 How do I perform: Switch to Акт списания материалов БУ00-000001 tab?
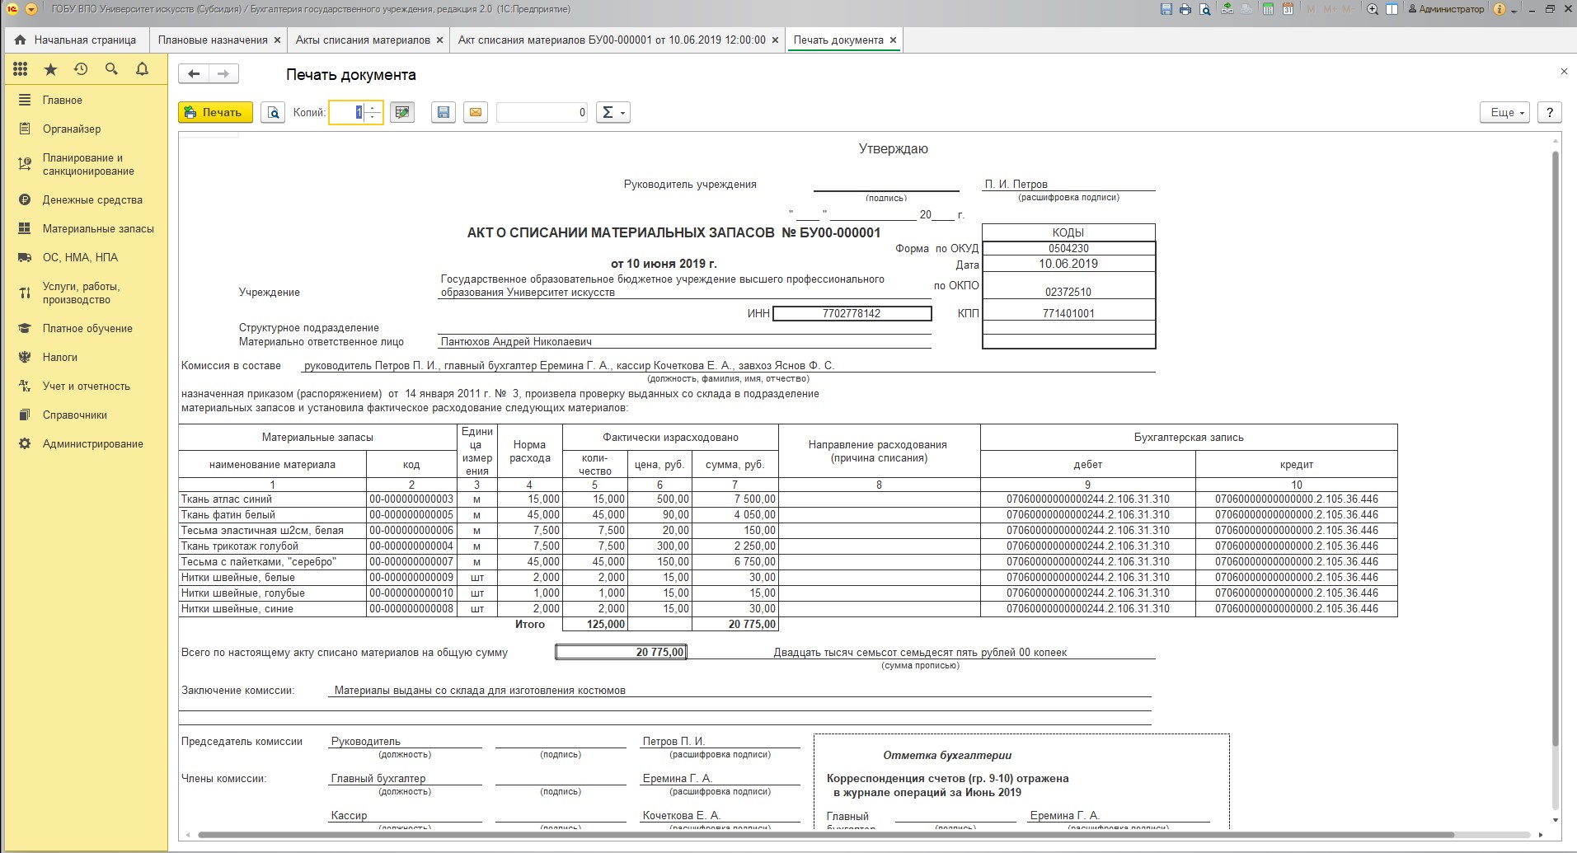pyautogui.click(x=612, y=40)
